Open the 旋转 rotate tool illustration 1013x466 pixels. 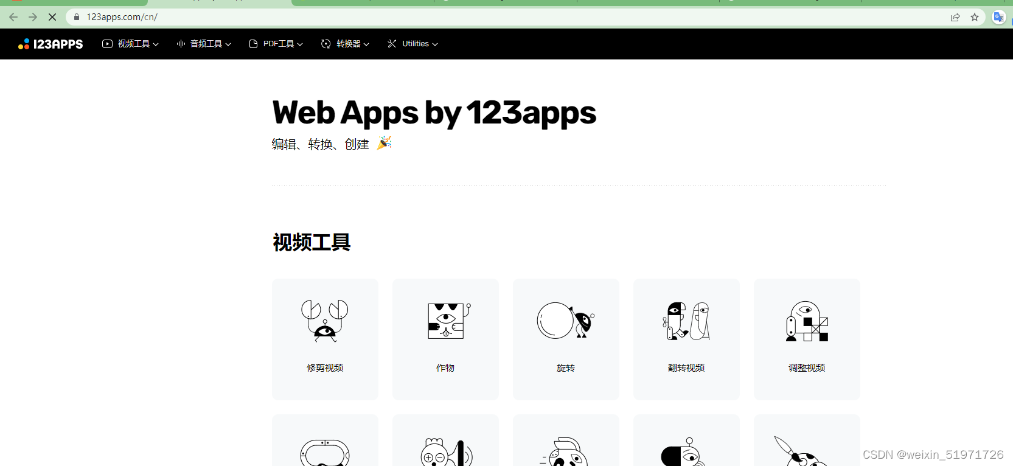[566, 321]
